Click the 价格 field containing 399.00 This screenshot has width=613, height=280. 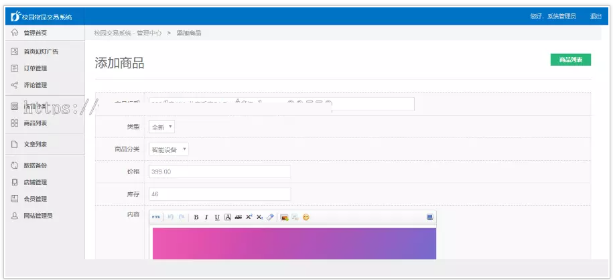pos(220,171)
